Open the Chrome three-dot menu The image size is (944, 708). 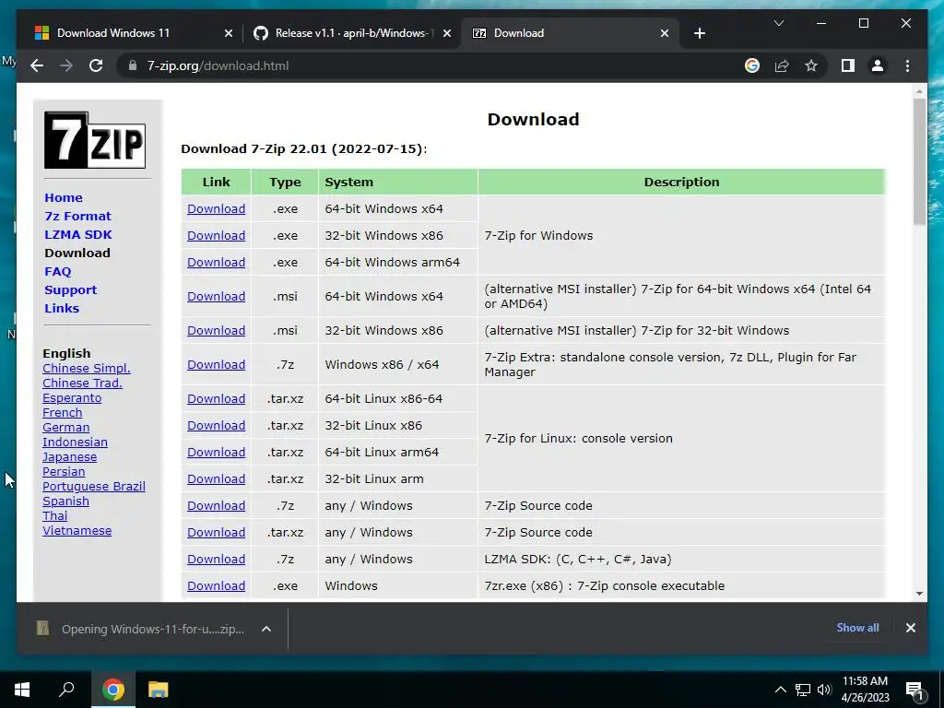pos(907,65)
